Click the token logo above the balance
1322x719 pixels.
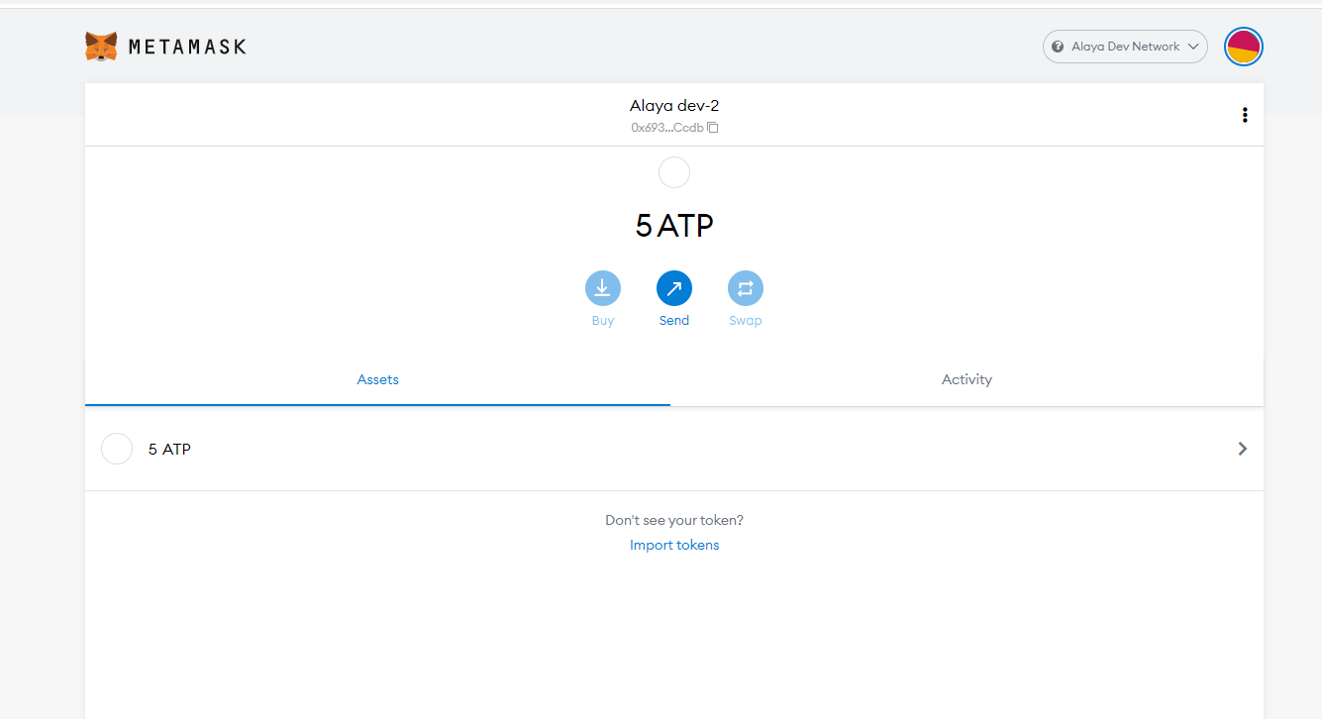coord(674,172)
